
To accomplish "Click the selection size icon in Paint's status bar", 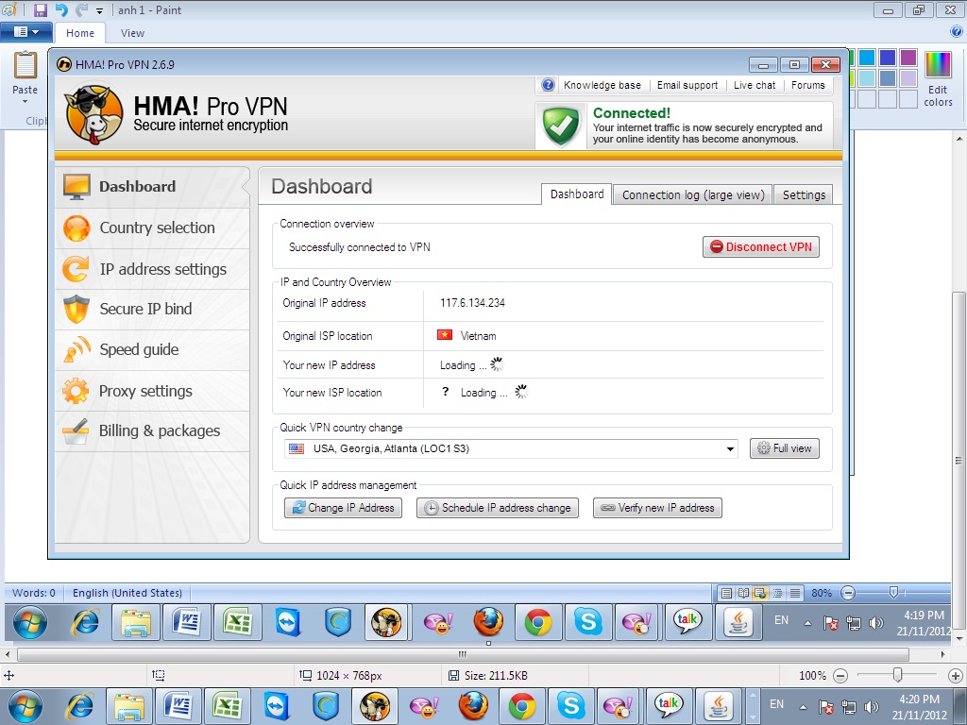I will 159,675.
